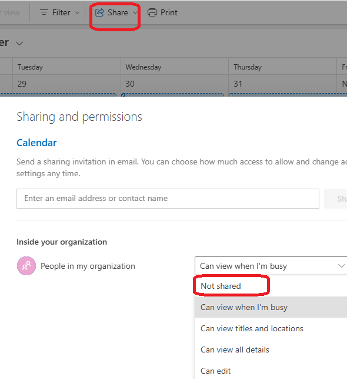347x379 pixels.
Task: Choose 'Not shared' option
Action: point(271,286)
